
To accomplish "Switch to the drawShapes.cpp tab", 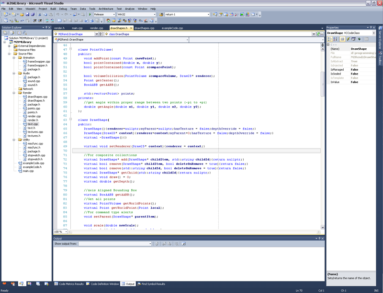I will click(x=144, y=28).
